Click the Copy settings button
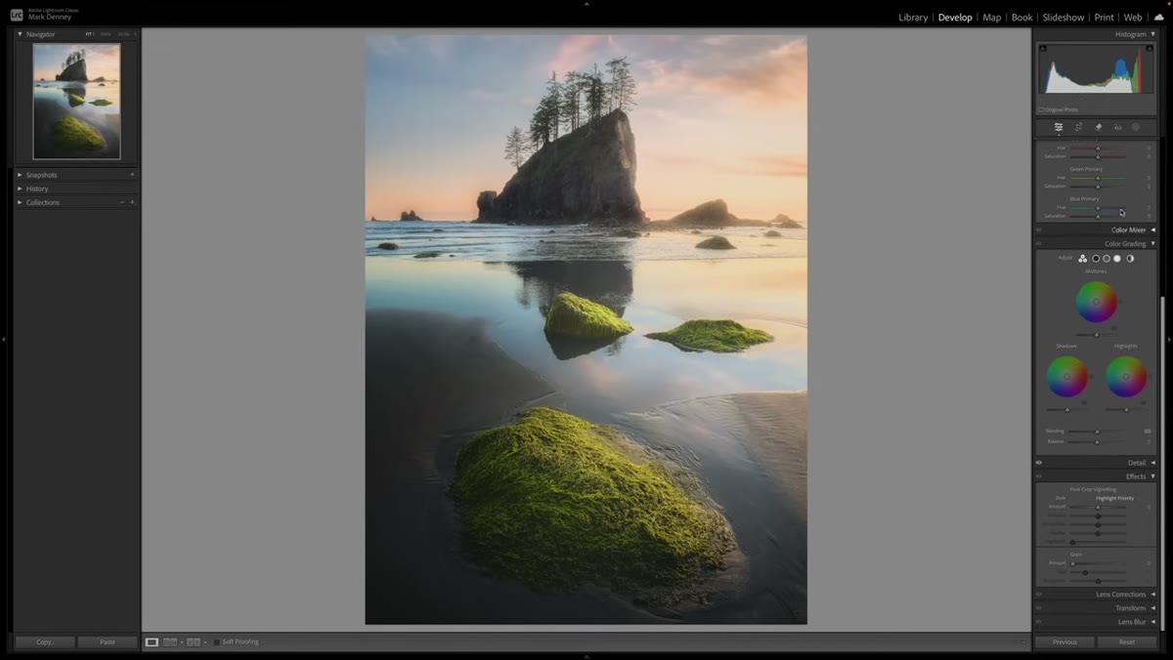 point(45,642)
